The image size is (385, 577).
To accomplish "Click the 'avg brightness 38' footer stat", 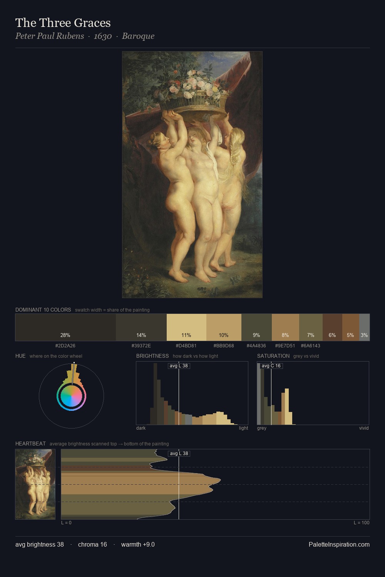I will pos(40,544).
